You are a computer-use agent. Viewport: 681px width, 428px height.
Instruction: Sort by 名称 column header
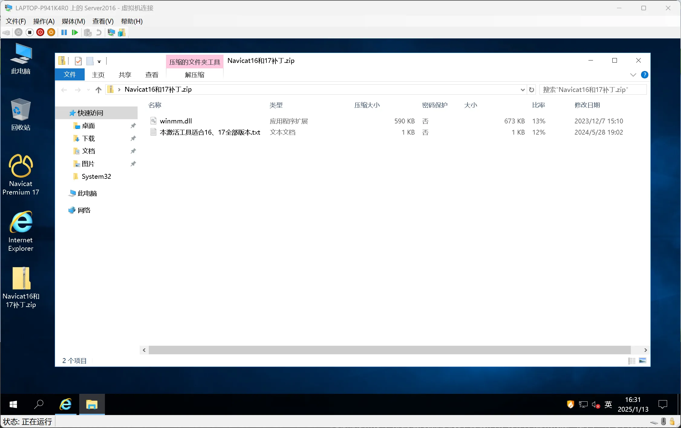(155, 105)
